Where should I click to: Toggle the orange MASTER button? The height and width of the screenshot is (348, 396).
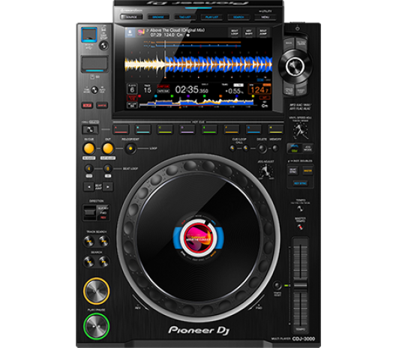point(307,171)
